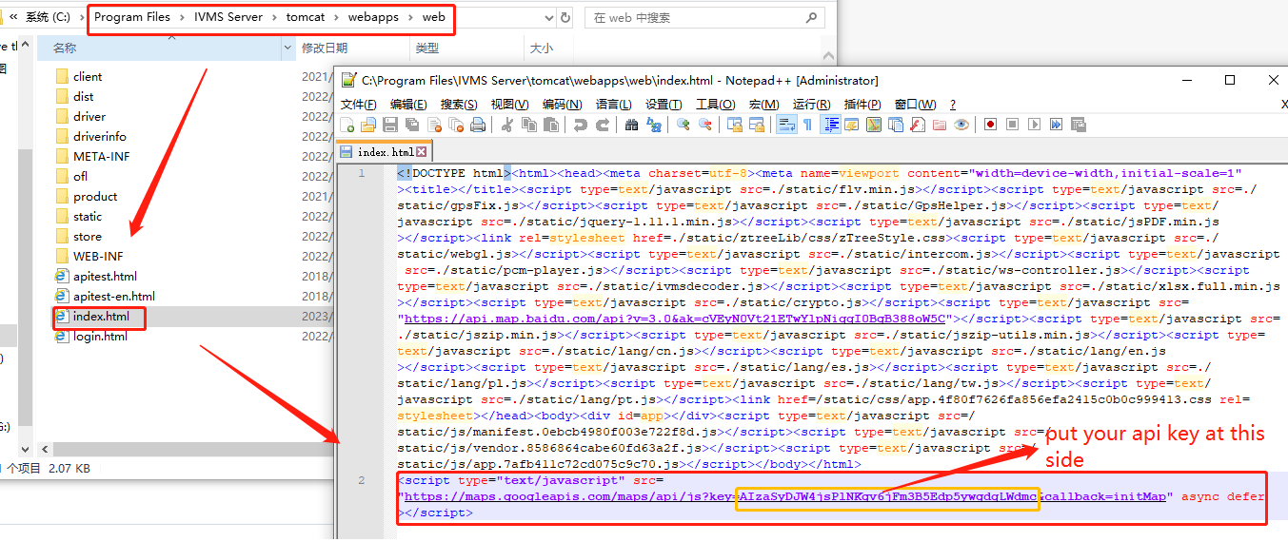Expand chevron after IVMS Server breadcrumb

click(274, 17)
